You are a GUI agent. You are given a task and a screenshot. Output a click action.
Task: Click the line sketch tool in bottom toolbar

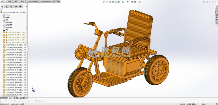(9, 101)
